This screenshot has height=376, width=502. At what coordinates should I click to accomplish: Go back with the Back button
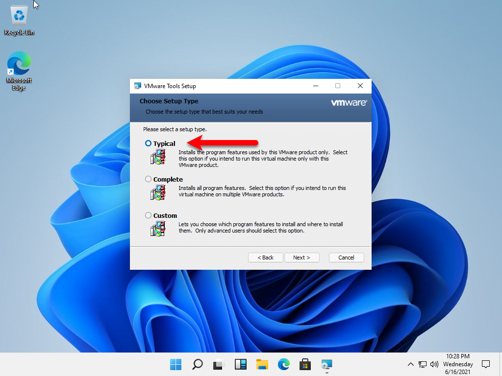pyautogui.click(x=265, y=258)
